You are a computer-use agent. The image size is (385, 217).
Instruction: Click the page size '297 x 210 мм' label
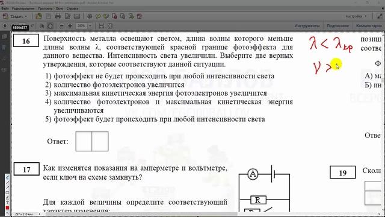pos(24,214)
